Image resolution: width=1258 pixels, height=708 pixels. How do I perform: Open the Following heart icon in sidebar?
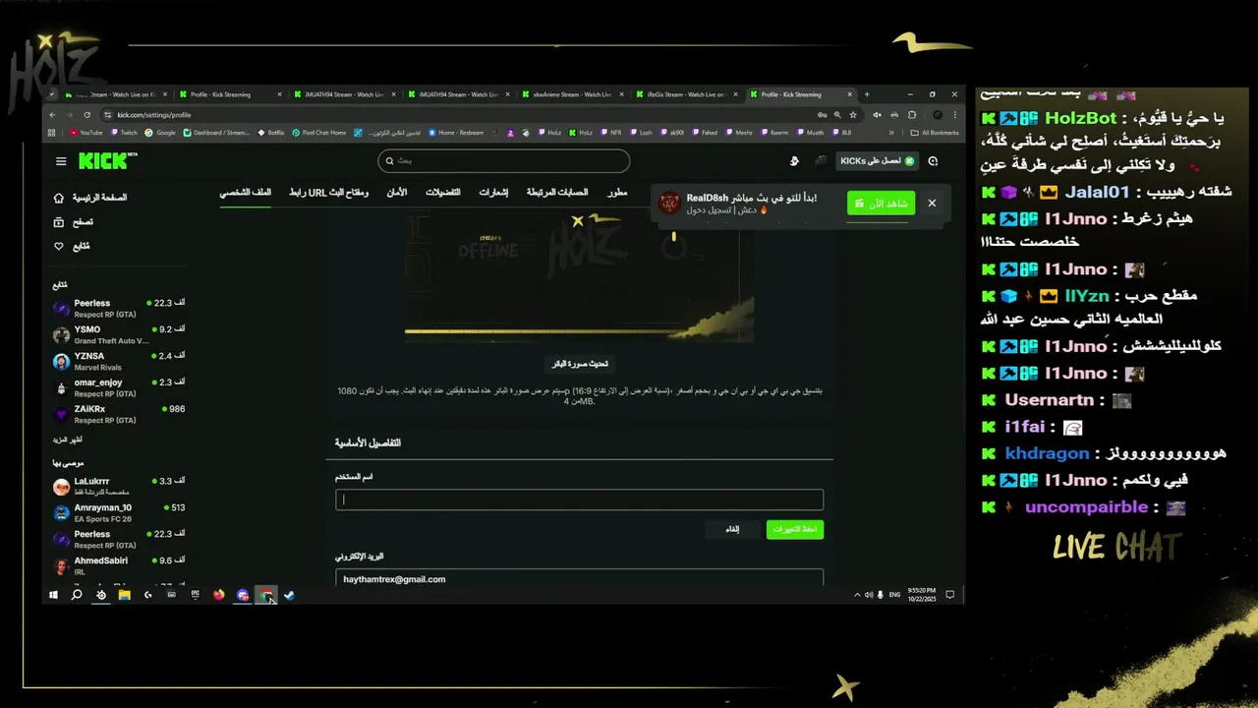tap(59, 246)
